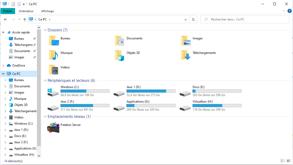The height and width of the screenshot is (165, 293).
Task: Click the refresh button beside address bar
Action: [193, 19]
